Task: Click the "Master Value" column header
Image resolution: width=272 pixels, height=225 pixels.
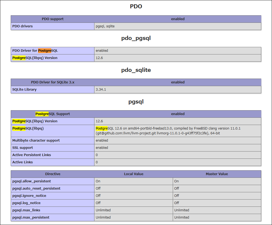Action: (x=217, y=174)
